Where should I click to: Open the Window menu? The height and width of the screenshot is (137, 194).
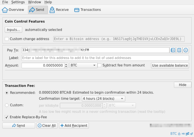[34, 2]
